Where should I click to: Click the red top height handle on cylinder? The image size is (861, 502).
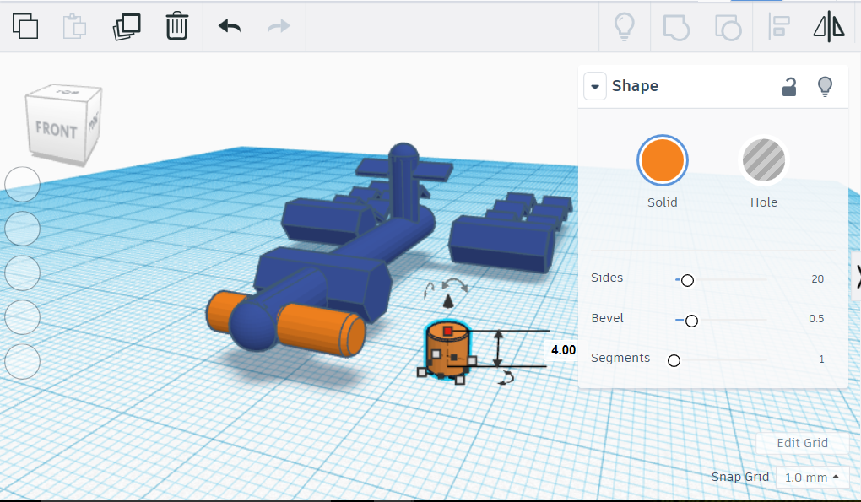pos(448,331)
